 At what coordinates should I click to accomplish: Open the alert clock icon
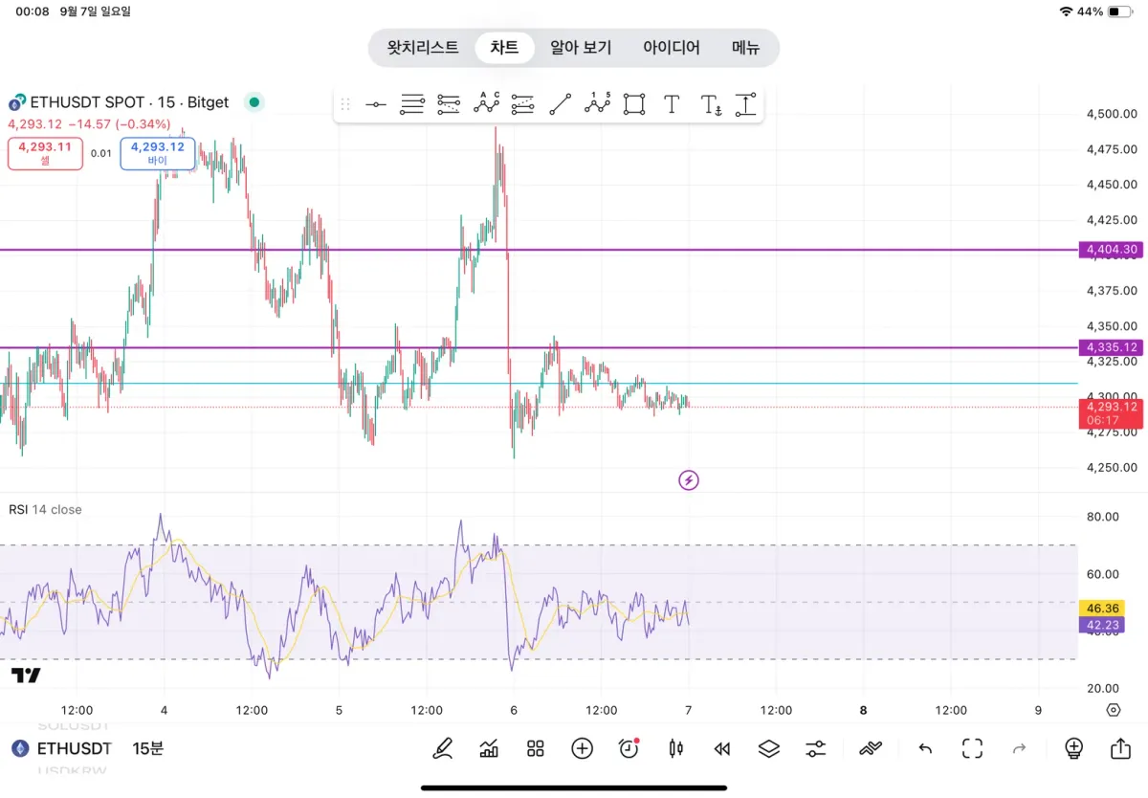(x=629, y=748)
